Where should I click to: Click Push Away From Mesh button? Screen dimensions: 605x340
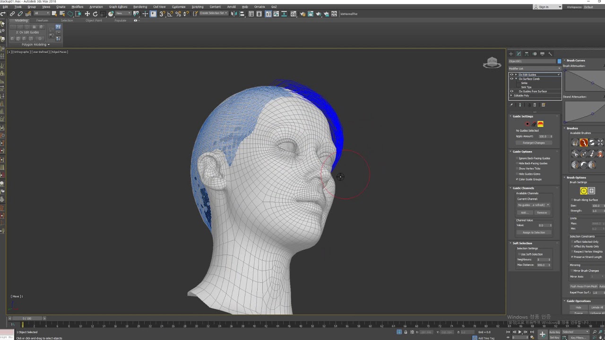coord(583,286)
